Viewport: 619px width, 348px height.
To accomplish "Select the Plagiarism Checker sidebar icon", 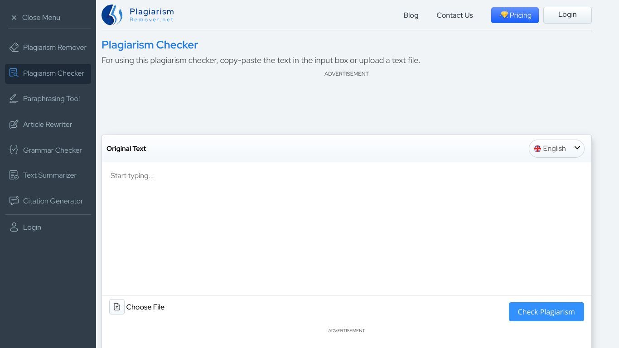I will click(x=14, y=73).
